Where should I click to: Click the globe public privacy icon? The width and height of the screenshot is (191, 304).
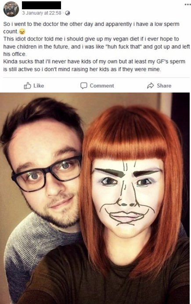(68, 13)
